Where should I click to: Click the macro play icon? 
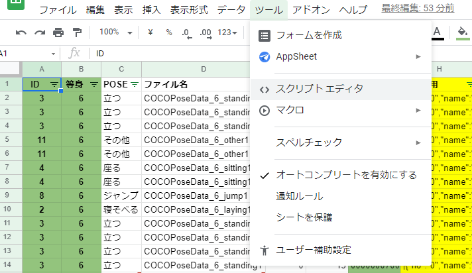click(x=265, y=111)
